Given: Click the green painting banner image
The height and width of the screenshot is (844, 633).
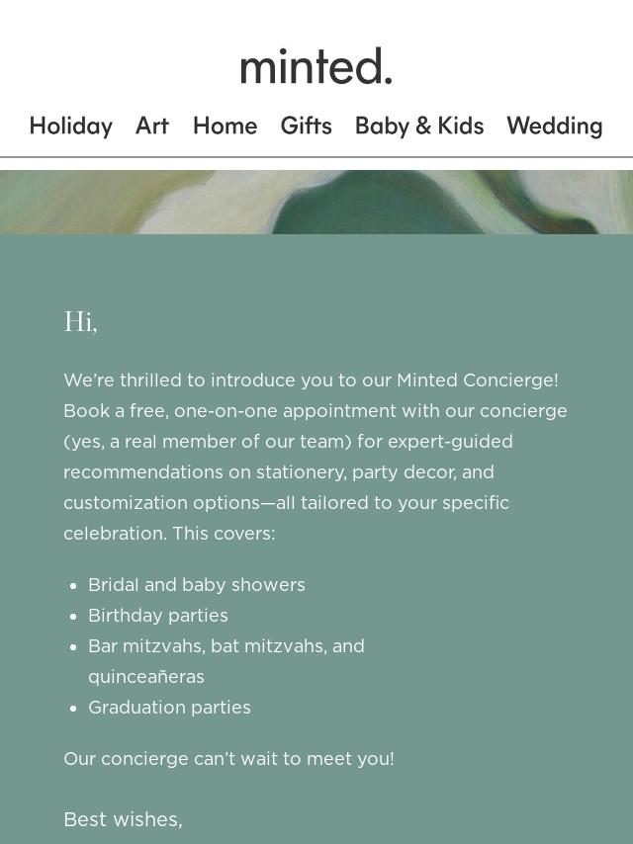Looking at the screenshot, I should (x=316, y=202).
